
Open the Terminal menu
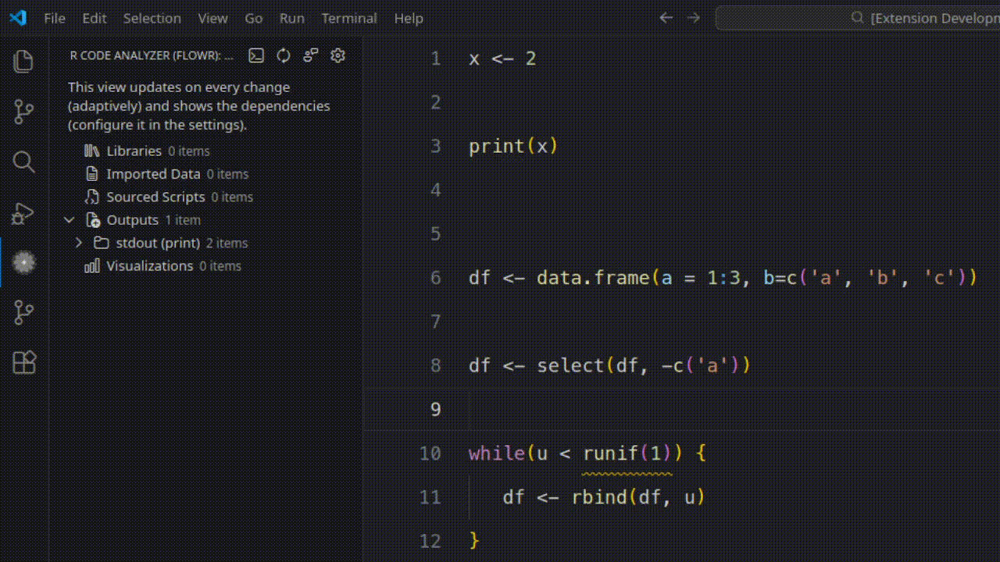pos(349,18)
